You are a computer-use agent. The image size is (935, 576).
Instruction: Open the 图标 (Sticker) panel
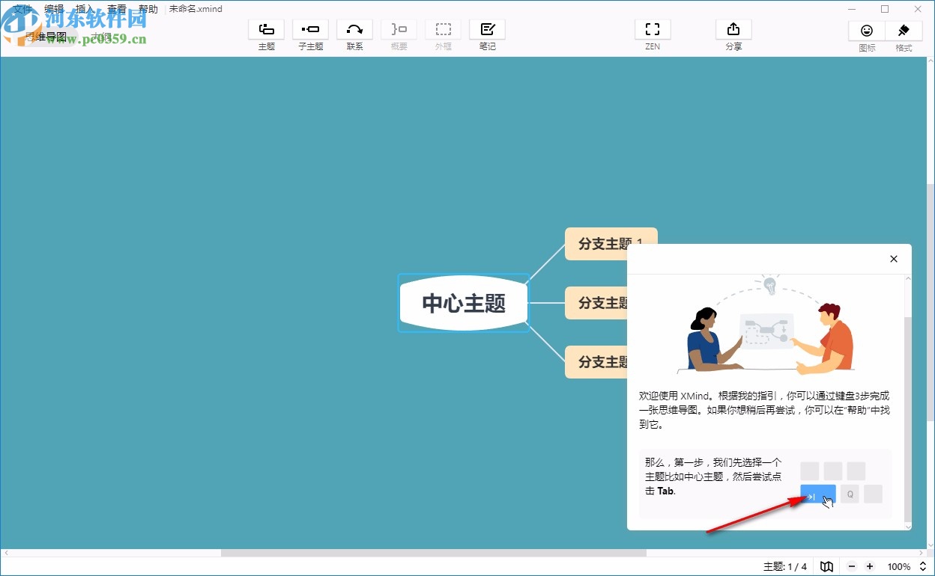coord(866,33)
